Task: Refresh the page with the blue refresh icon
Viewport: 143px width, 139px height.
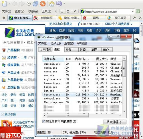Action: (x=35, y=4)
